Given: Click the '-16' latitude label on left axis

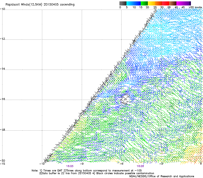Looking at the screenshot, I should click(2, 99).
